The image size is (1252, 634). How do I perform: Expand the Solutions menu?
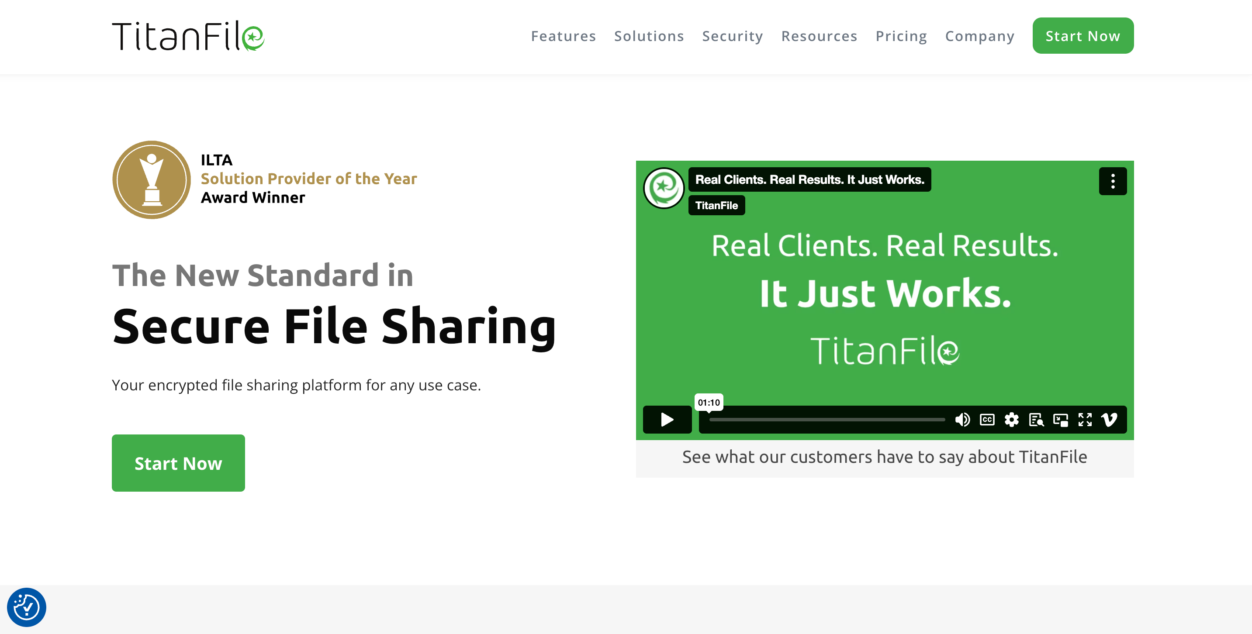click(649, 36)
